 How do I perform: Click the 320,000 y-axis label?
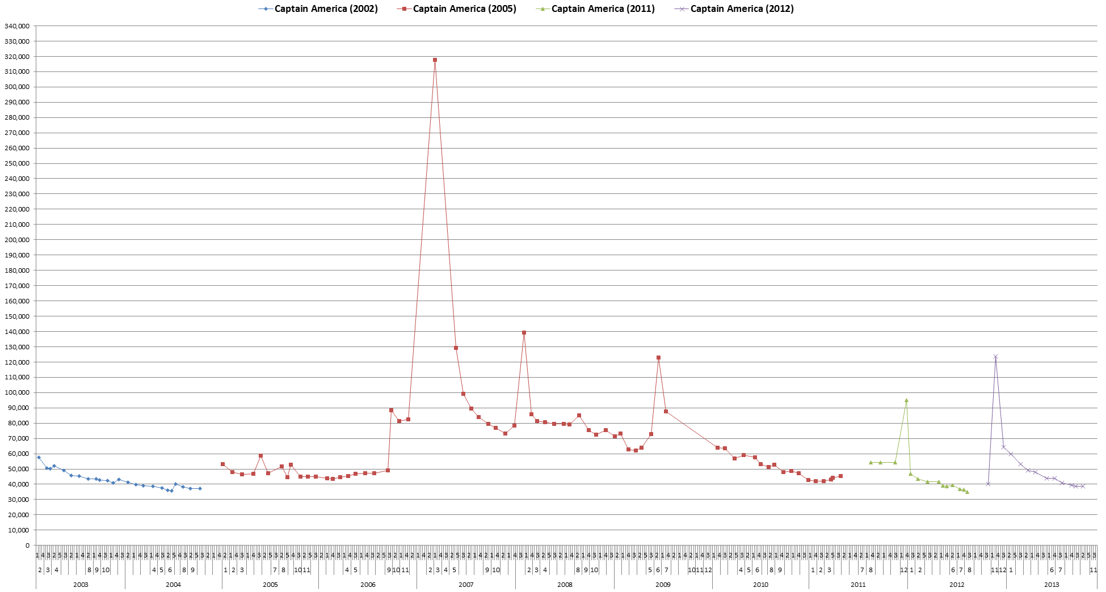[17, 57]
